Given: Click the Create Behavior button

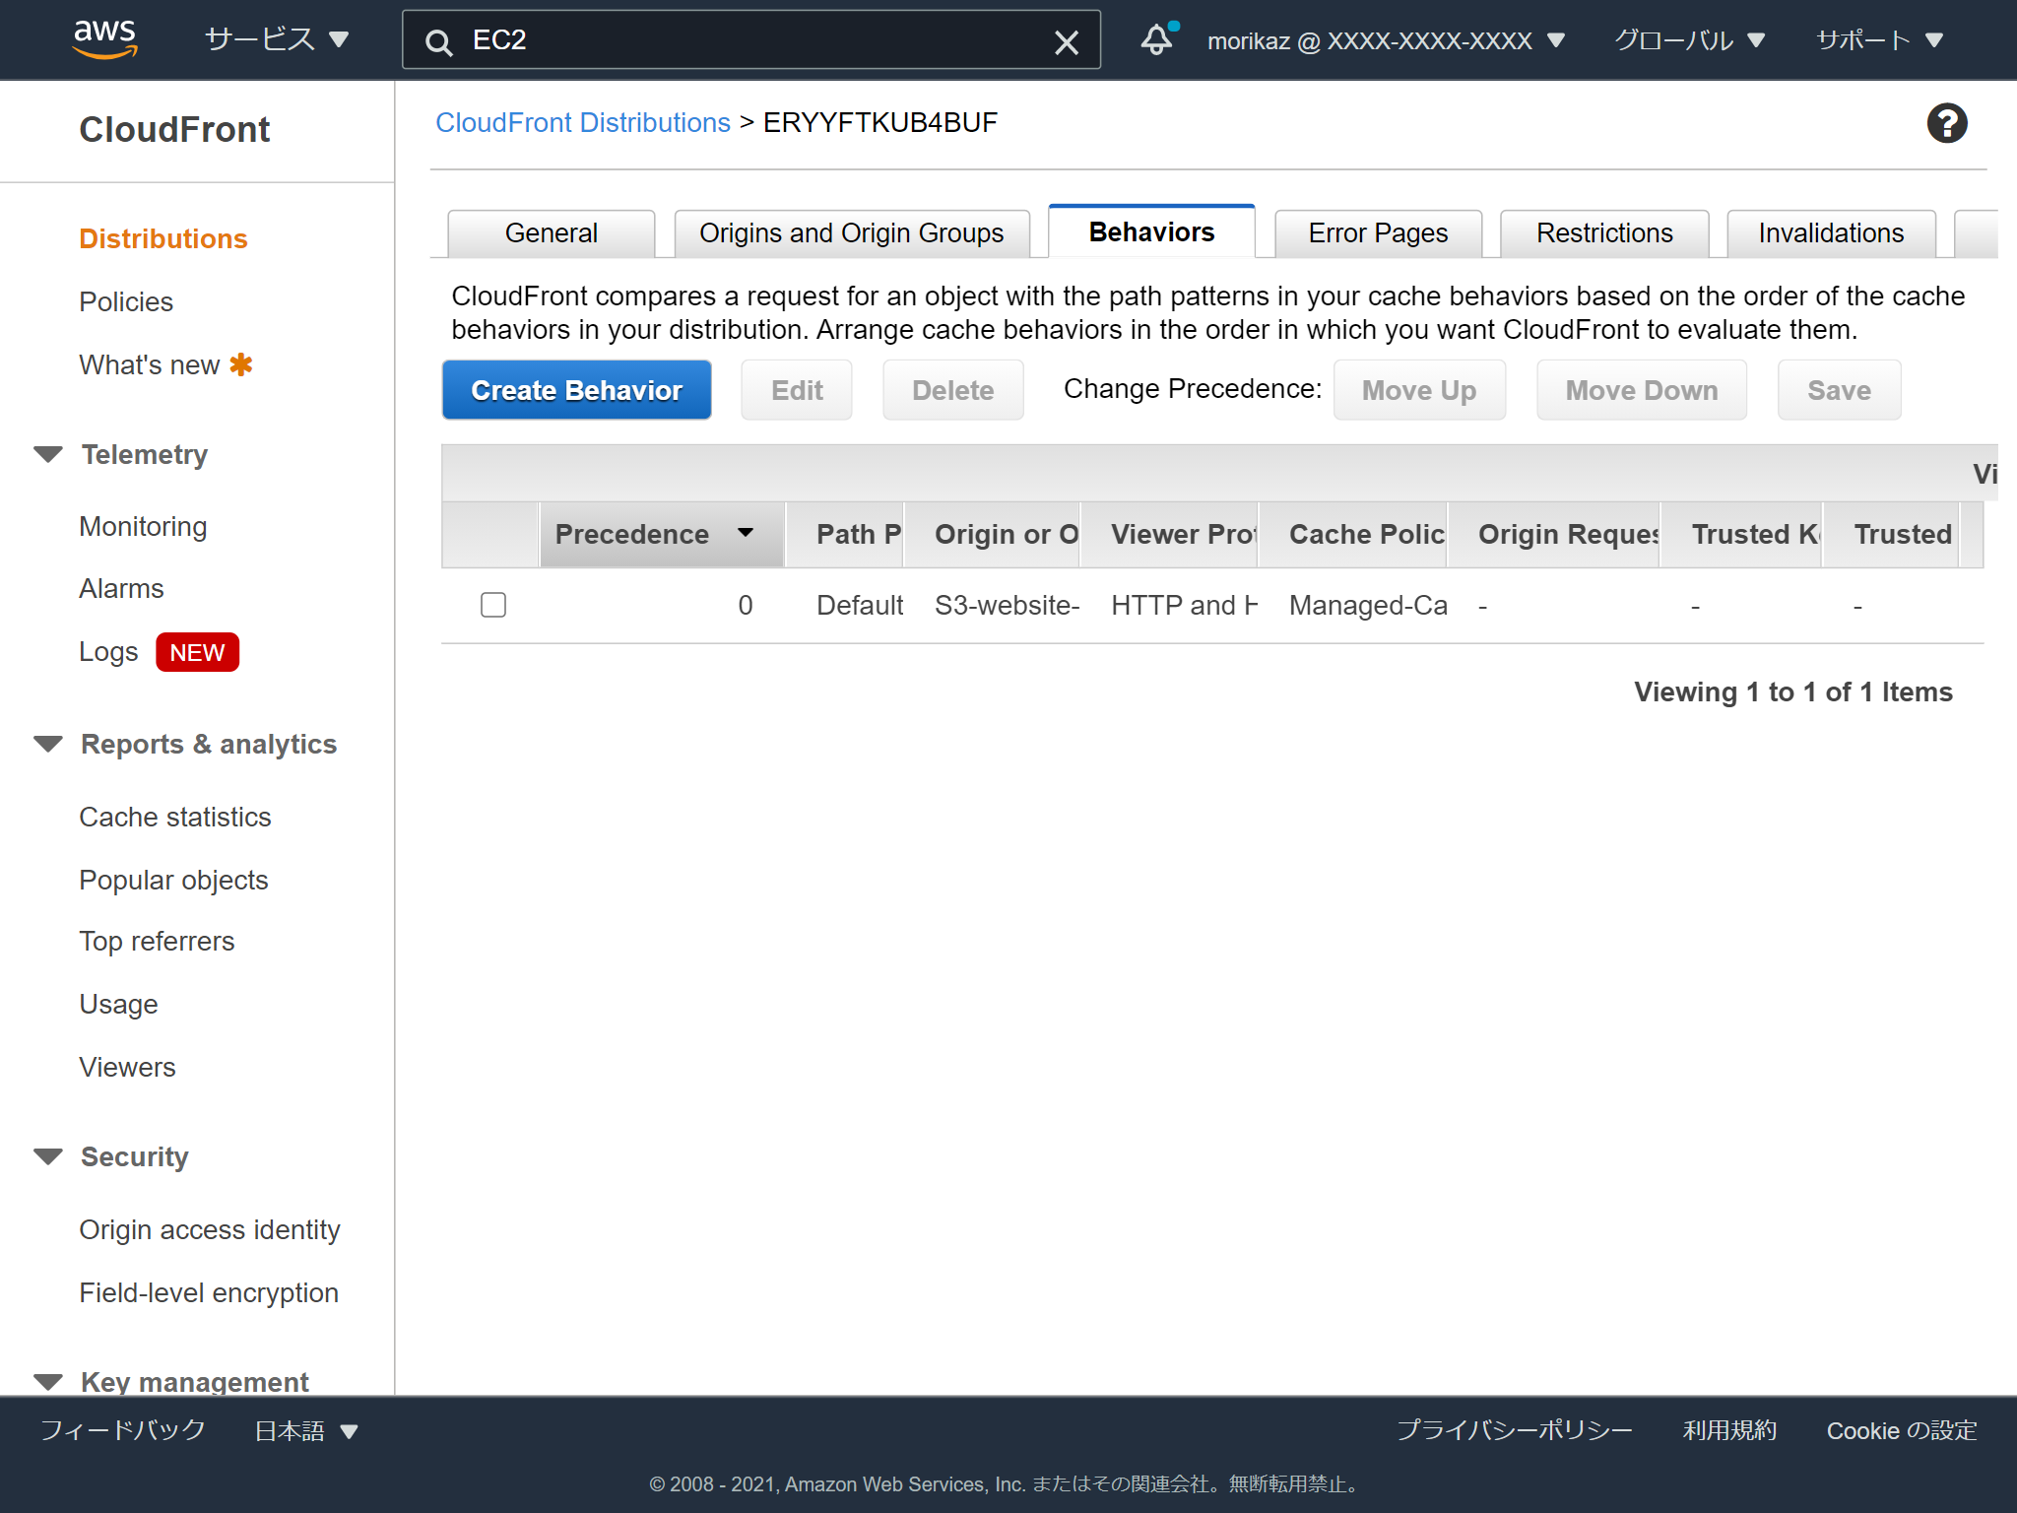Looking at the screenshot, I should coord(576,389).
